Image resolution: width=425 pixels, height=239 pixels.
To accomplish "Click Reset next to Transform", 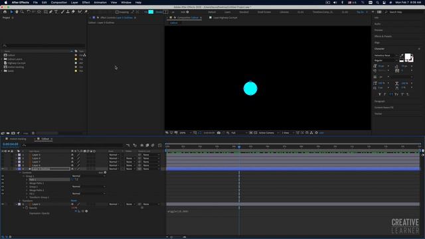I will tap(74, 200).
